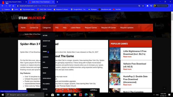Open Microsoft Store from the taskbar
This screenshot has width=173, height=97.
click(x=52, y=95)
